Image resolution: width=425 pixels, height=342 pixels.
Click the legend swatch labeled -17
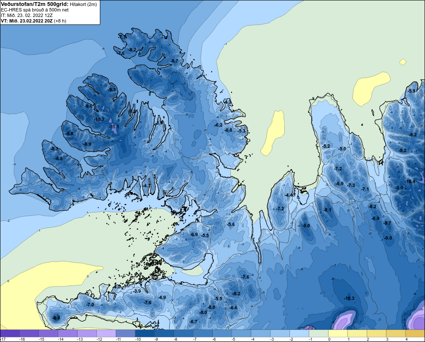pos(10,334)
